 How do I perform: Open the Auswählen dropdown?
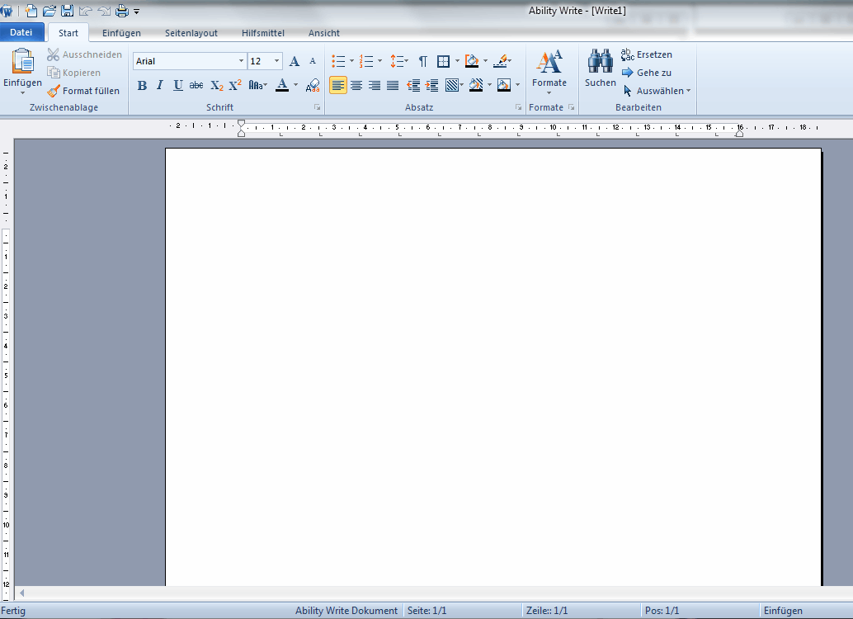pos(657,91)
